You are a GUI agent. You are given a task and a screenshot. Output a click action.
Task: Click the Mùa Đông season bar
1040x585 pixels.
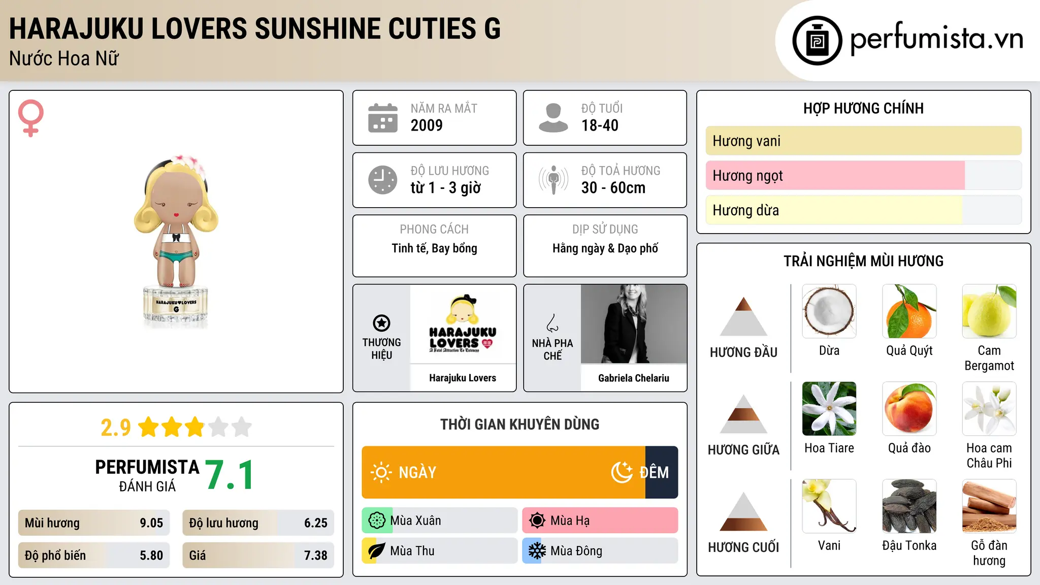600,551
